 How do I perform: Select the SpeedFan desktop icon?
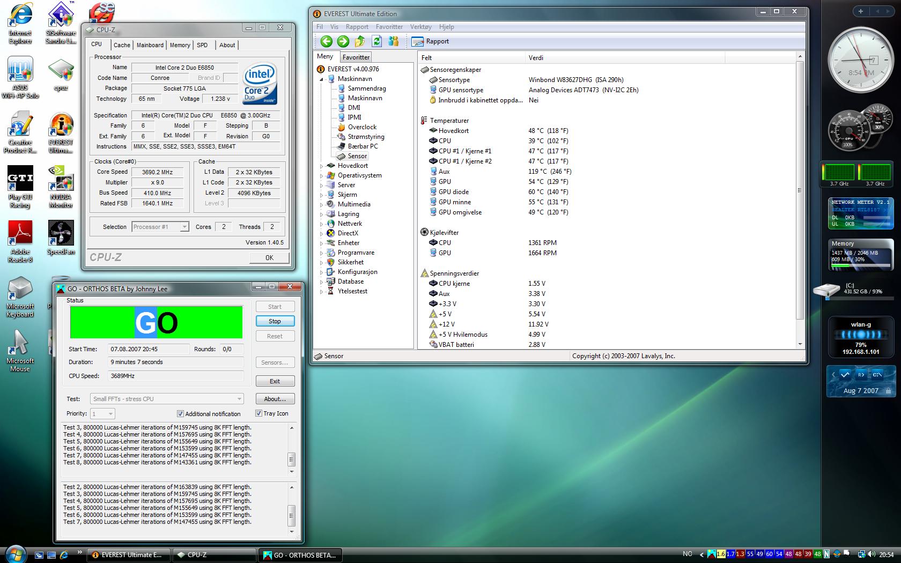[61, 238]
